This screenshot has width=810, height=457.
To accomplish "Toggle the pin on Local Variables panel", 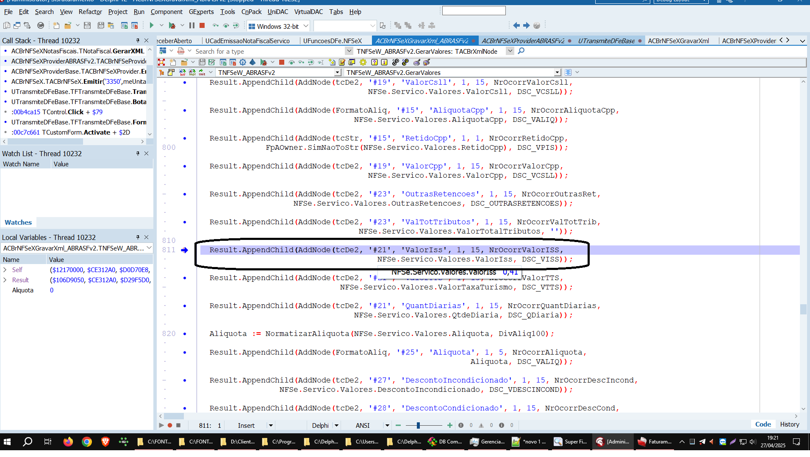I will pos(138,237).
